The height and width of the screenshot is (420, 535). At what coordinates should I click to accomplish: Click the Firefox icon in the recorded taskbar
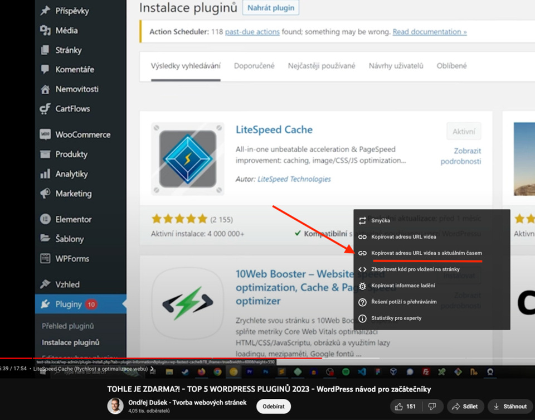click(201, 372)
